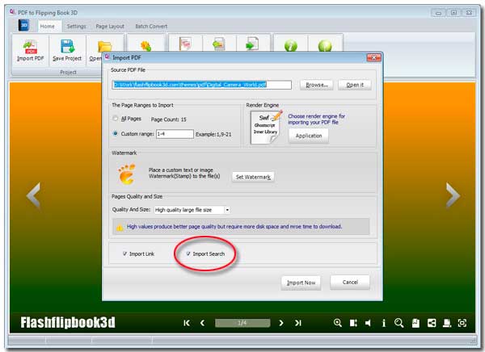Click the 3D application logo icon
Screen dimensions: 485x352
pyautogui.click(x=23, y=25)
